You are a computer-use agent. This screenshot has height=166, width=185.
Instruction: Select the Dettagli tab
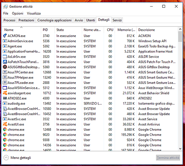[104, 20]
